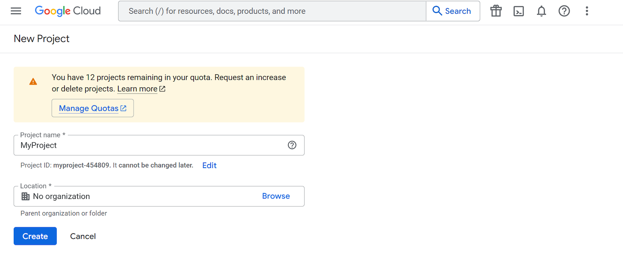623x277 pixels.
Task: Edit the project ID
Action: [x=209, y=165]
